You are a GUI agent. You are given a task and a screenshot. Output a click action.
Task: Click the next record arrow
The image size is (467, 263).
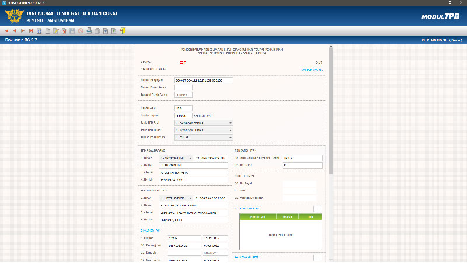pyautogui.click(x=23, y=31)
